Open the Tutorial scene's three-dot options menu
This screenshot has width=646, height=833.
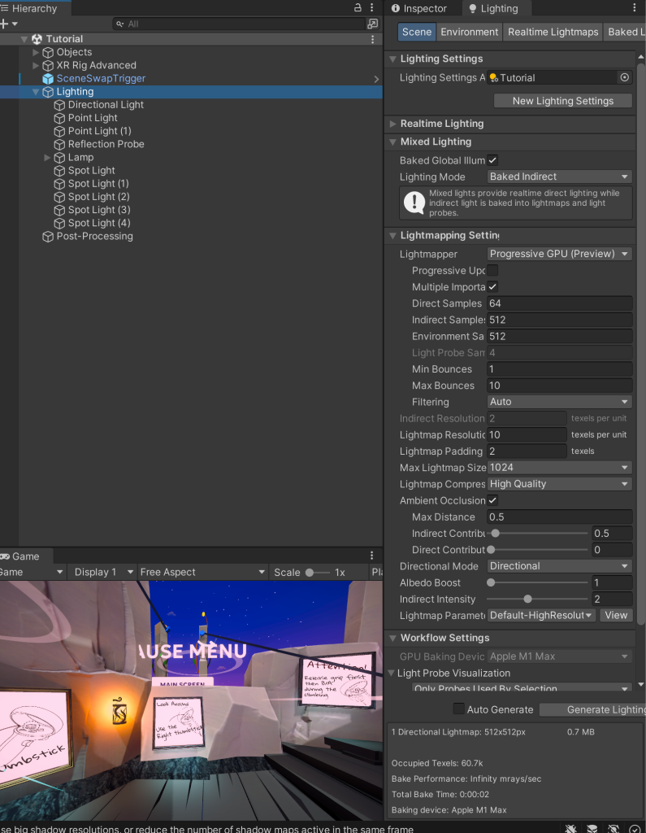373,39
